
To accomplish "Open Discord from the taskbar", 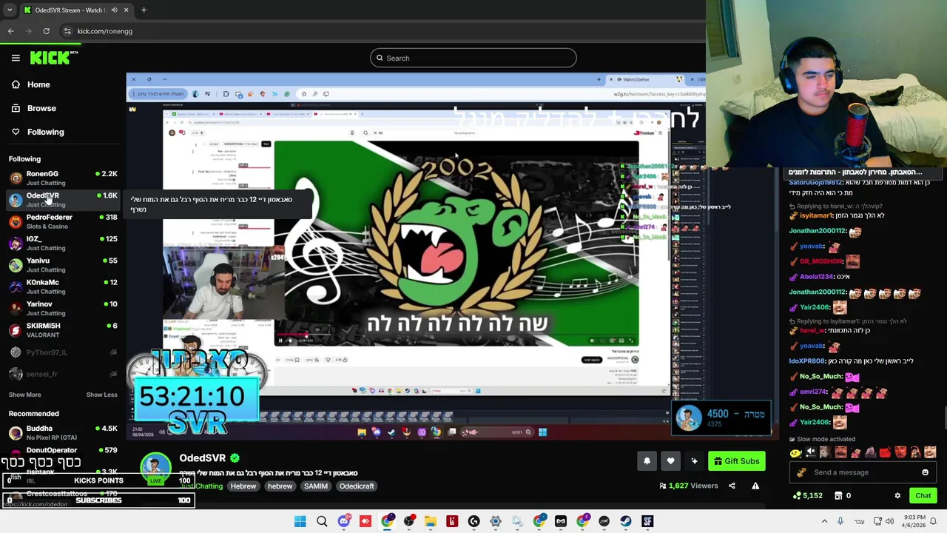I will click(343, 521).
